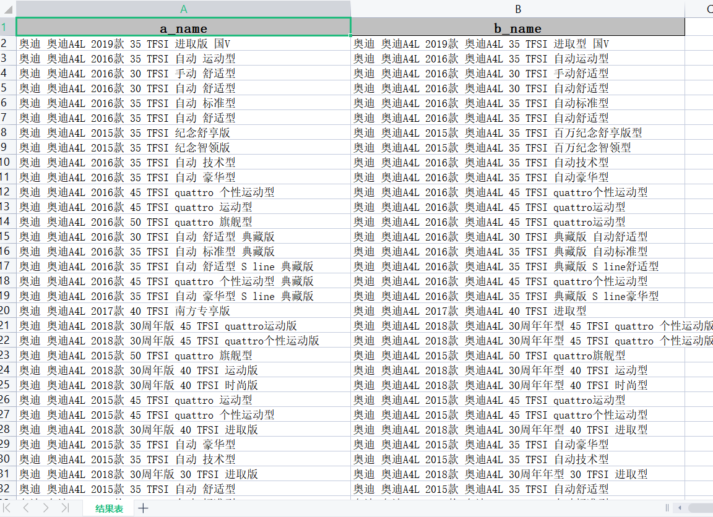Click cell '奥迪 奥迪A4L 2015款 35 TFSI 纪念智领版'
Viewport: 713px width, 517px height.
pos(183,147)
